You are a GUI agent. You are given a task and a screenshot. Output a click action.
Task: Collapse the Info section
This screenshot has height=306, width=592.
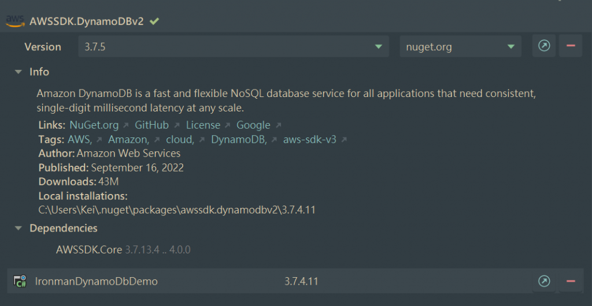(x=18, y=72)
